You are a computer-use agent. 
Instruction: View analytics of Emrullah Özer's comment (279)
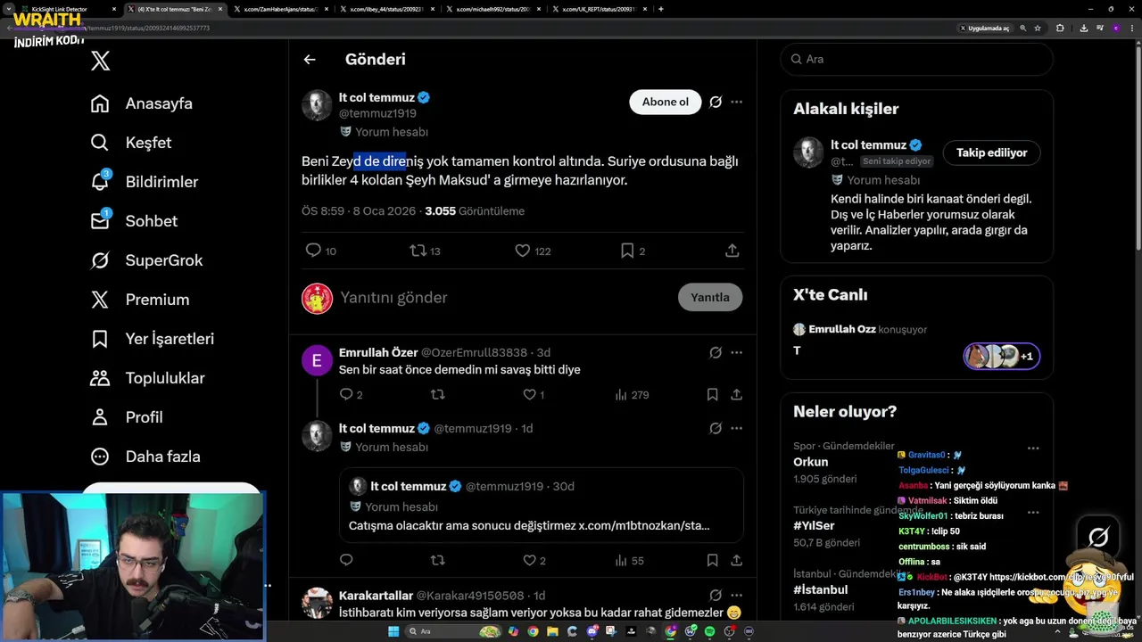click(x=632, y=394)
